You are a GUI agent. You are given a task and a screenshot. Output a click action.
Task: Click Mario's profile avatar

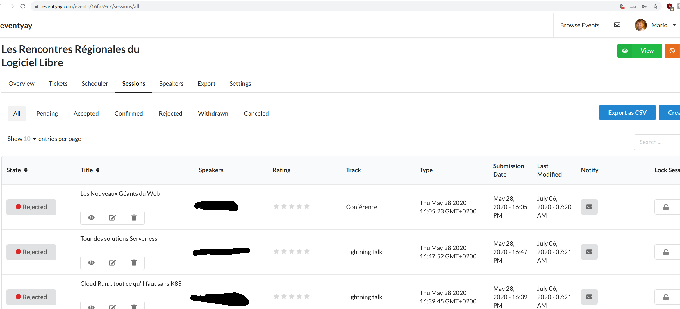point(640,25)
